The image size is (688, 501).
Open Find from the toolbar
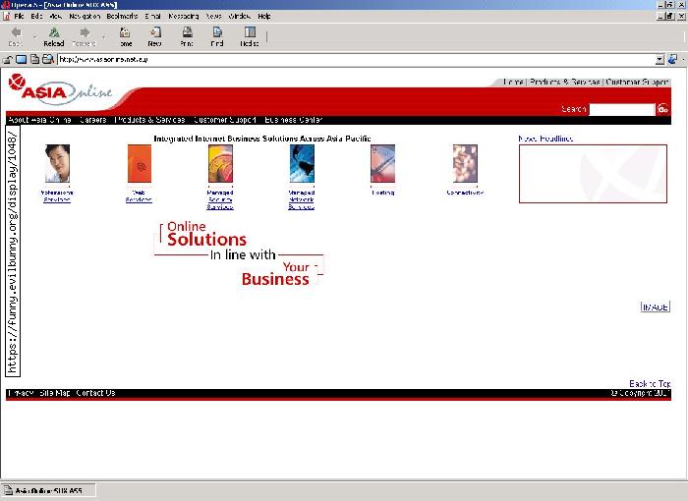tap(217, 36)
